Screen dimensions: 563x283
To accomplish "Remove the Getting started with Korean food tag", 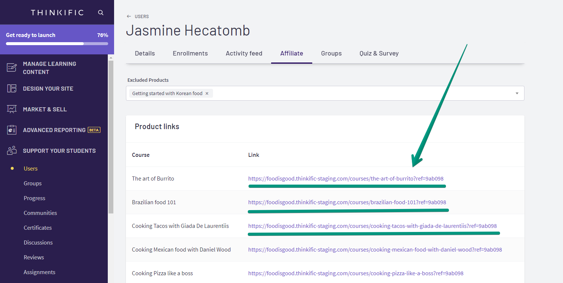I will [207, 93].
